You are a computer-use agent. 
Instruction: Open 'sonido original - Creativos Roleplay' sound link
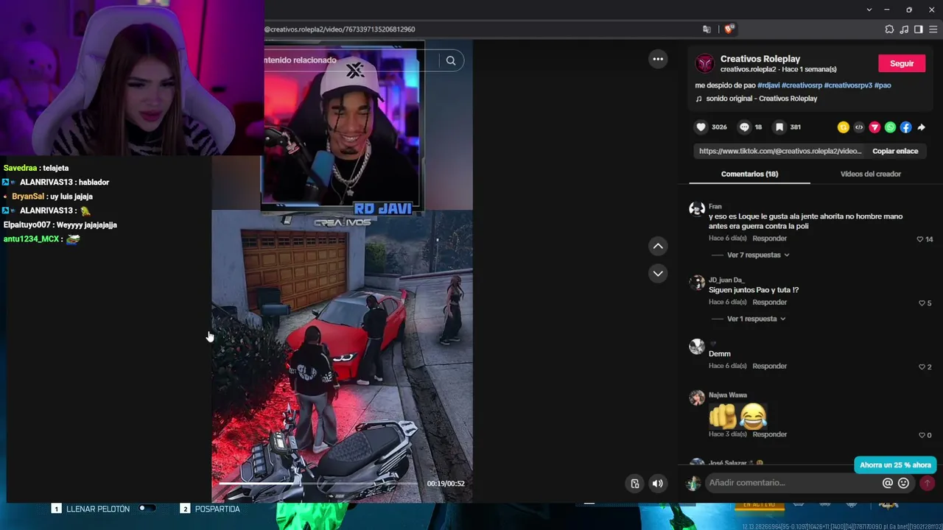pyautogui.click(x=762, y=99)
